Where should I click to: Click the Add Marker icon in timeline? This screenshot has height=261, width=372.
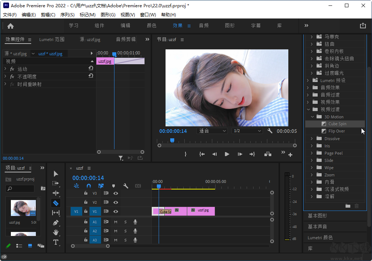[x=113, y=185]
